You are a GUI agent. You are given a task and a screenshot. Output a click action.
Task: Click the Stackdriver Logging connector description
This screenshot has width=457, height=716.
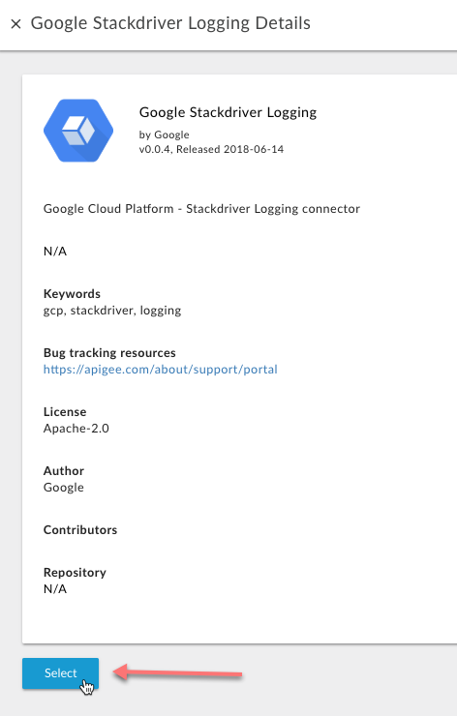(x=201, y=209)
